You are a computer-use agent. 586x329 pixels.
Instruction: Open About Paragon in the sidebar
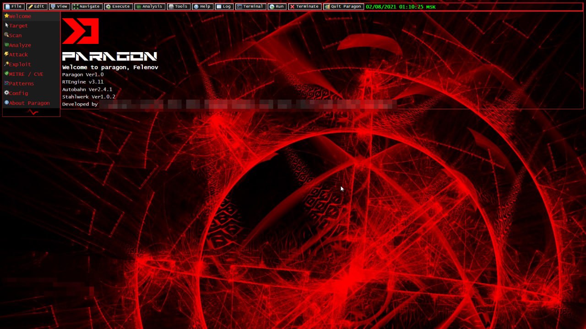tap(31, 103)
